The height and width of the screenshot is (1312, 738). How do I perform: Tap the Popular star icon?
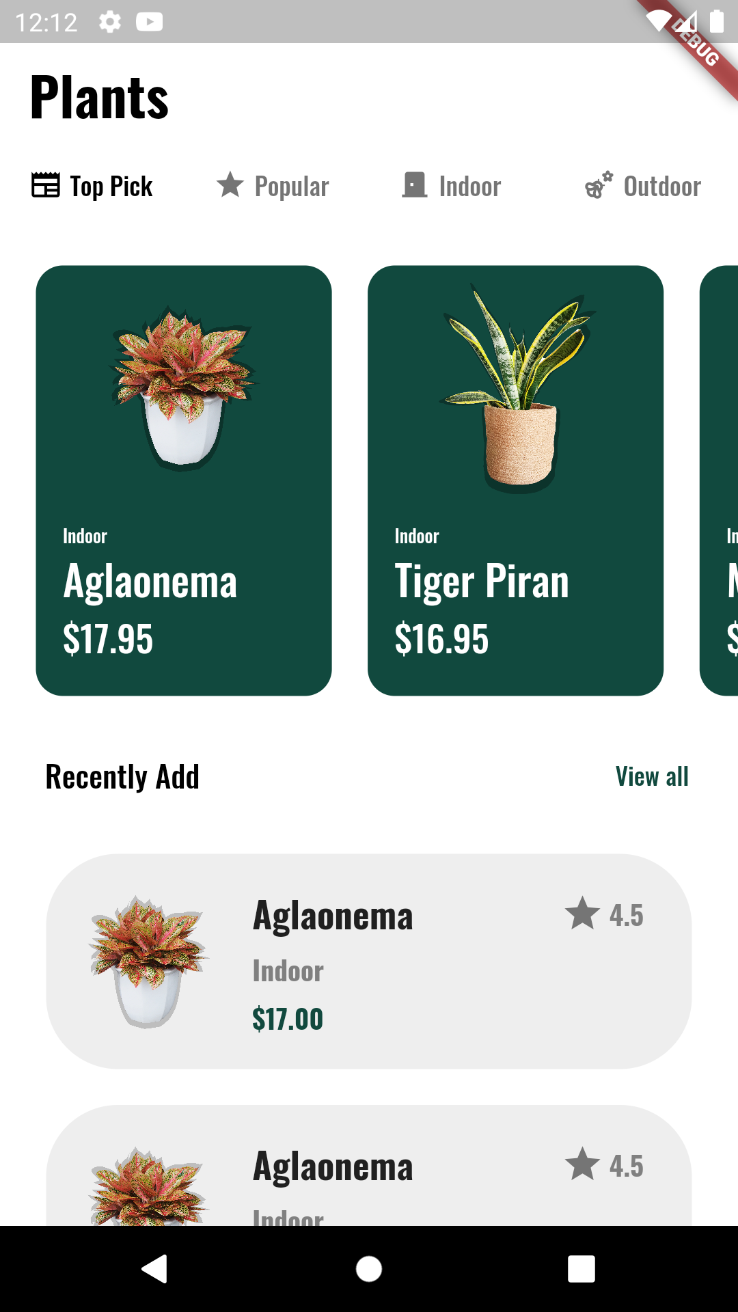pos(230,185)
